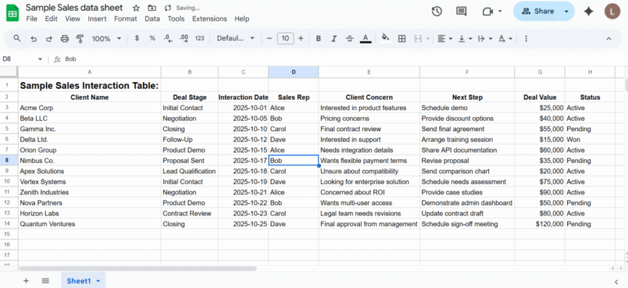Open version history clock icon
Viewport: 628px width, 288px height.
pyautogui.click(x=437, y=12)
